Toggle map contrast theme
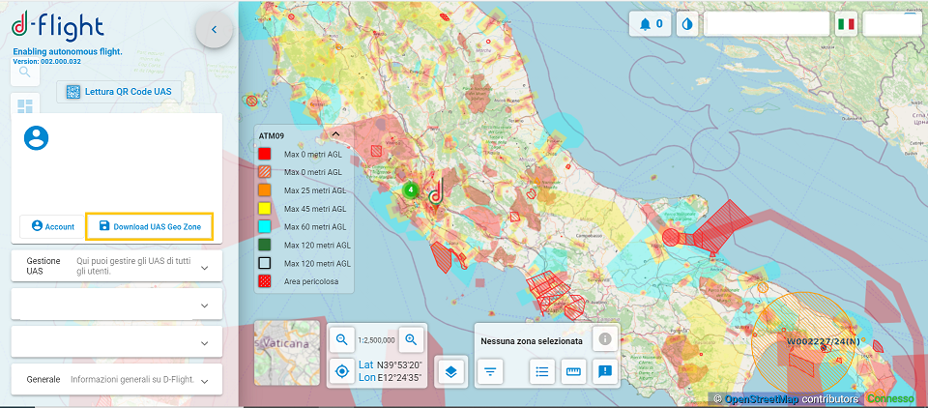The width and height of the screenshot is (928, 408). pyautogui.click(x=686, y=24)
